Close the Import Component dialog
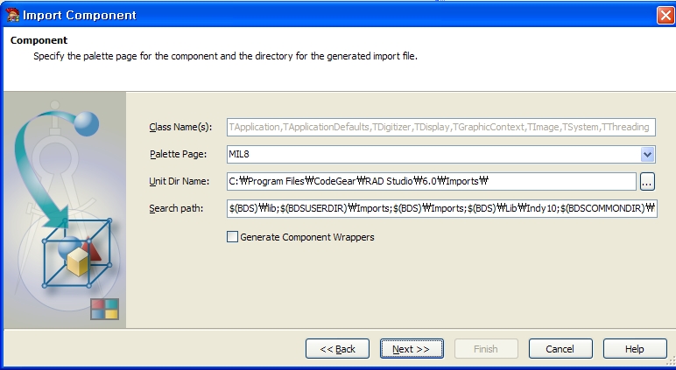Image resolution: width=676 pixels, height=370 pixels. [x=664, y=15]
